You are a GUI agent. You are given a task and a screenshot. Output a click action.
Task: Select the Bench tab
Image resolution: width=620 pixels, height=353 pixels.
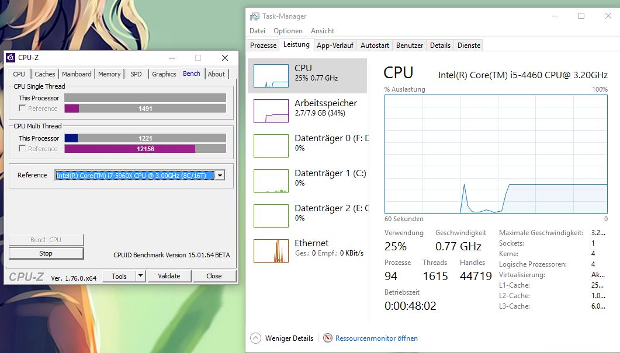pyautogui.click(x=192, y=74)
